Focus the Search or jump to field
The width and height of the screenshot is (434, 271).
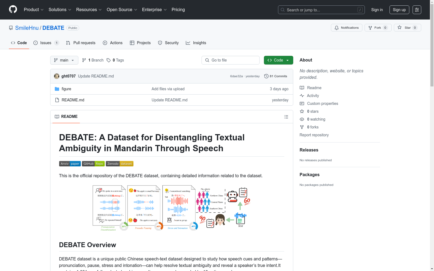321,10
